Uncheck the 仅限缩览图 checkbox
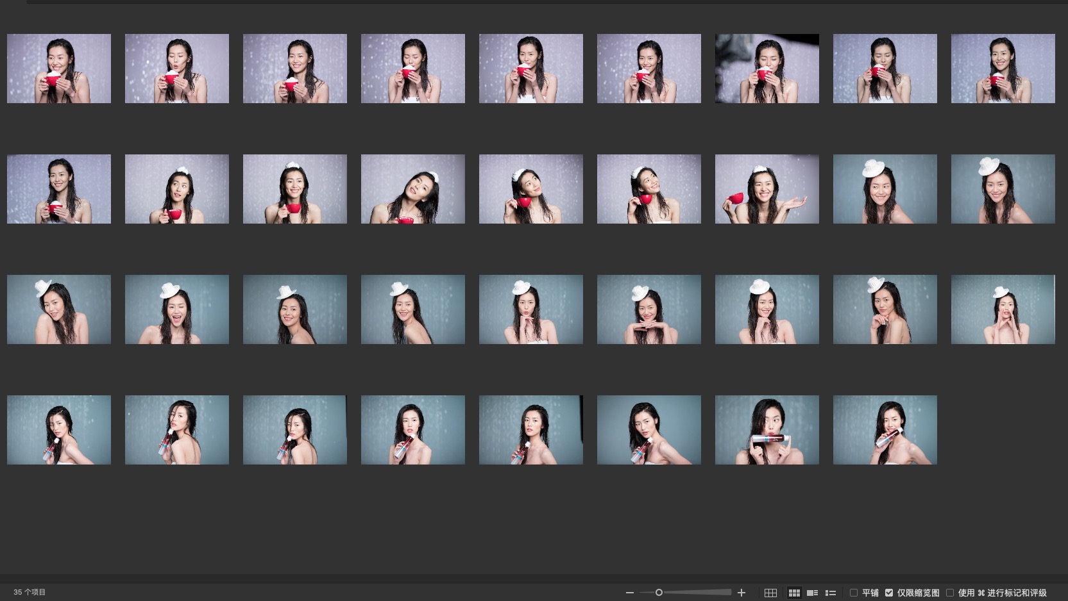1068x601 pixels. (x=889, y=593)
